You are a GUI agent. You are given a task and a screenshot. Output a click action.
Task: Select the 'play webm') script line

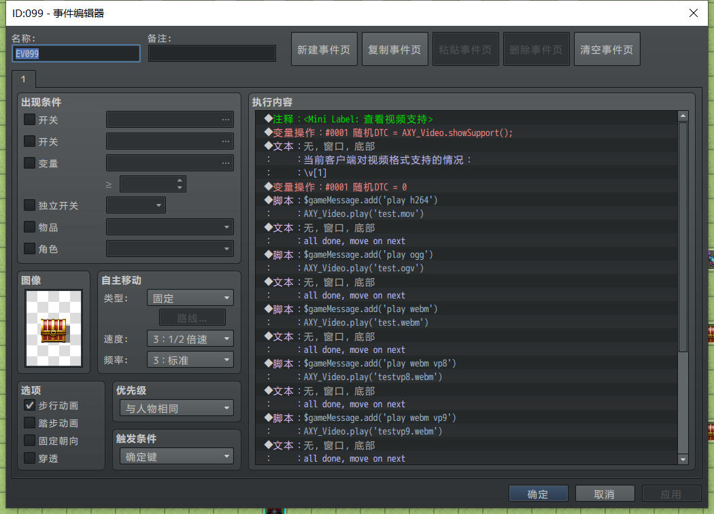tap(466, 309)
